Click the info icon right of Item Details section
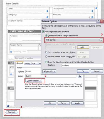 (96, 8)
